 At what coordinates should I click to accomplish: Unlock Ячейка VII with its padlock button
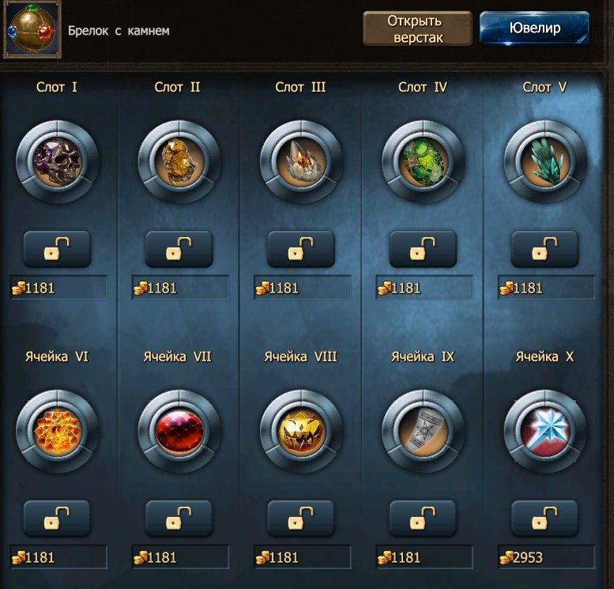coord(179,519)
